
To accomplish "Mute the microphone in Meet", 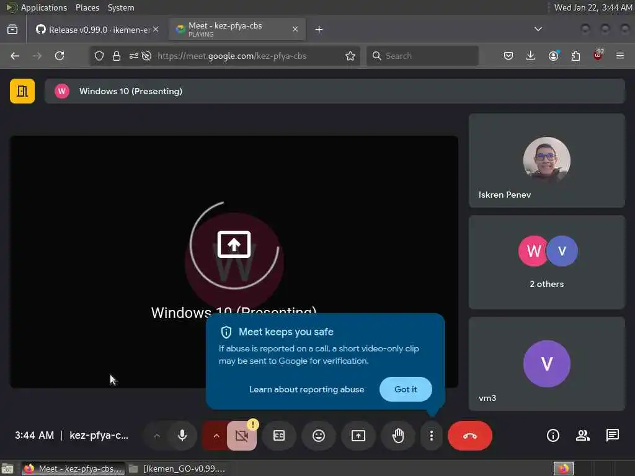I will [182, 436].
